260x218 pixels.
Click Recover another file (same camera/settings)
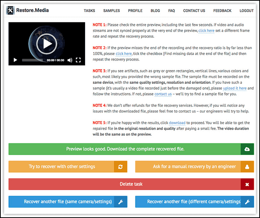coord(68,202)
